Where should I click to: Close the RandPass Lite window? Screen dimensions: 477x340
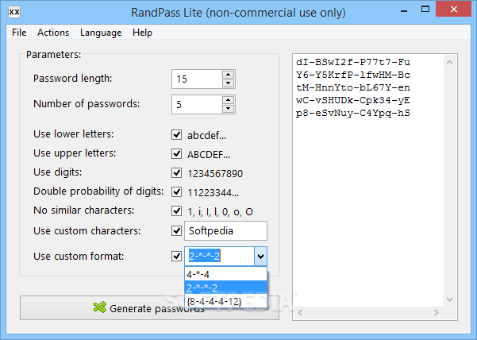coord(453,10)
